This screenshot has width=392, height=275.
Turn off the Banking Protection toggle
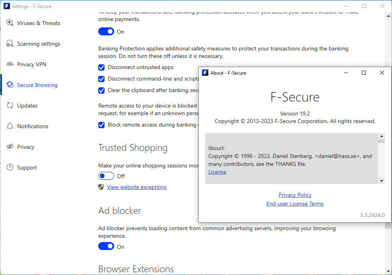pyautogui.click(x=106, y=32)
